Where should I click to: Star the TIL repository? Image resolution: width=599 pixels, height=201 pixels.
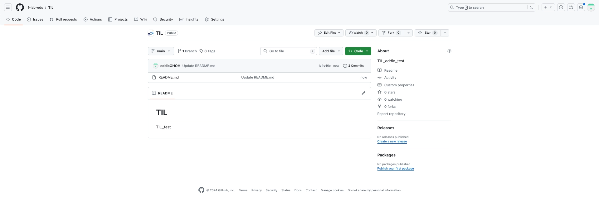[427, 33]
